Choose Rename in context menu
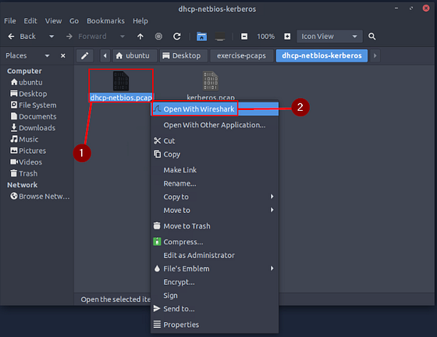Screen dimensions: 437x337 (x=215, y=183)
